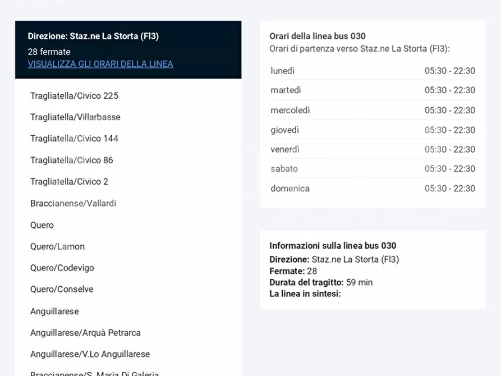Open the Tragliatella/Civico 2 stop
The image size is (501, 376).
(69, 182)
